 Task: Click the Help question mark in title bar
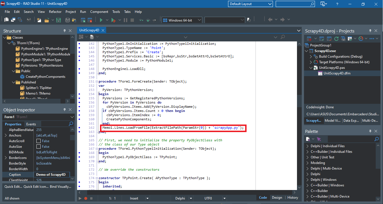tap(337, 4)
